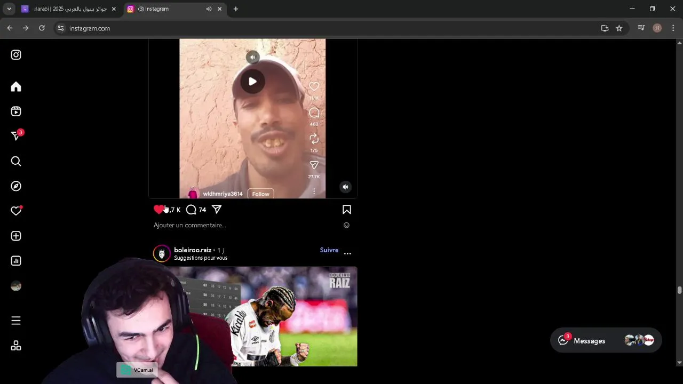Screen dimensions: 683x384
Task: Open the Reels icon in sidebar
Action: point(16,111)
